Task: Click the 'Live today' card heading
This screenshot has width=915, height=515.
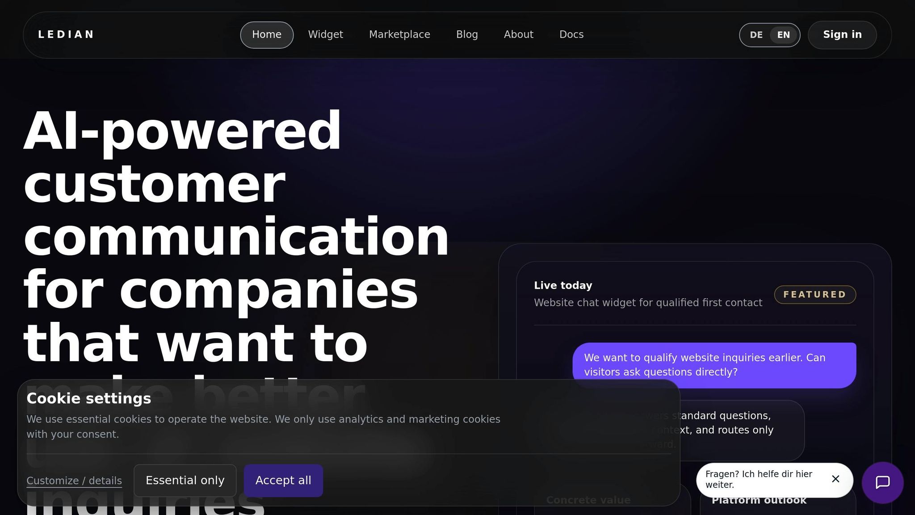Action: pyautogui.click(x=563, y=285)
